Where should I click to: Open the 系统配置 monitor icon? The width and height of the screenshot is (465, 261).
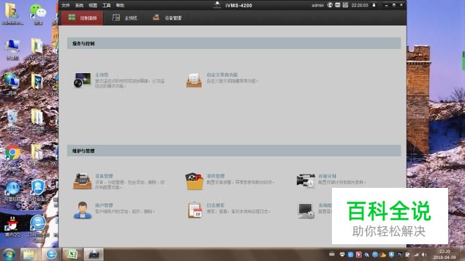tap(306, 211)
